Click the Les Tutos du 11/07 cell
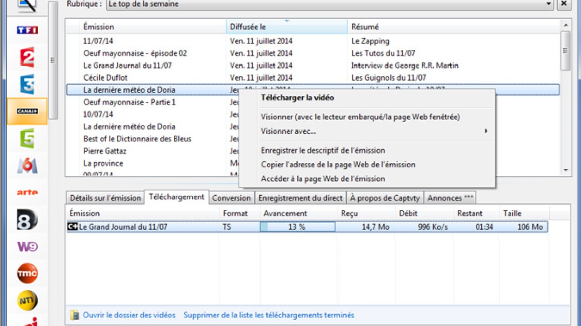 coord(383,53)
